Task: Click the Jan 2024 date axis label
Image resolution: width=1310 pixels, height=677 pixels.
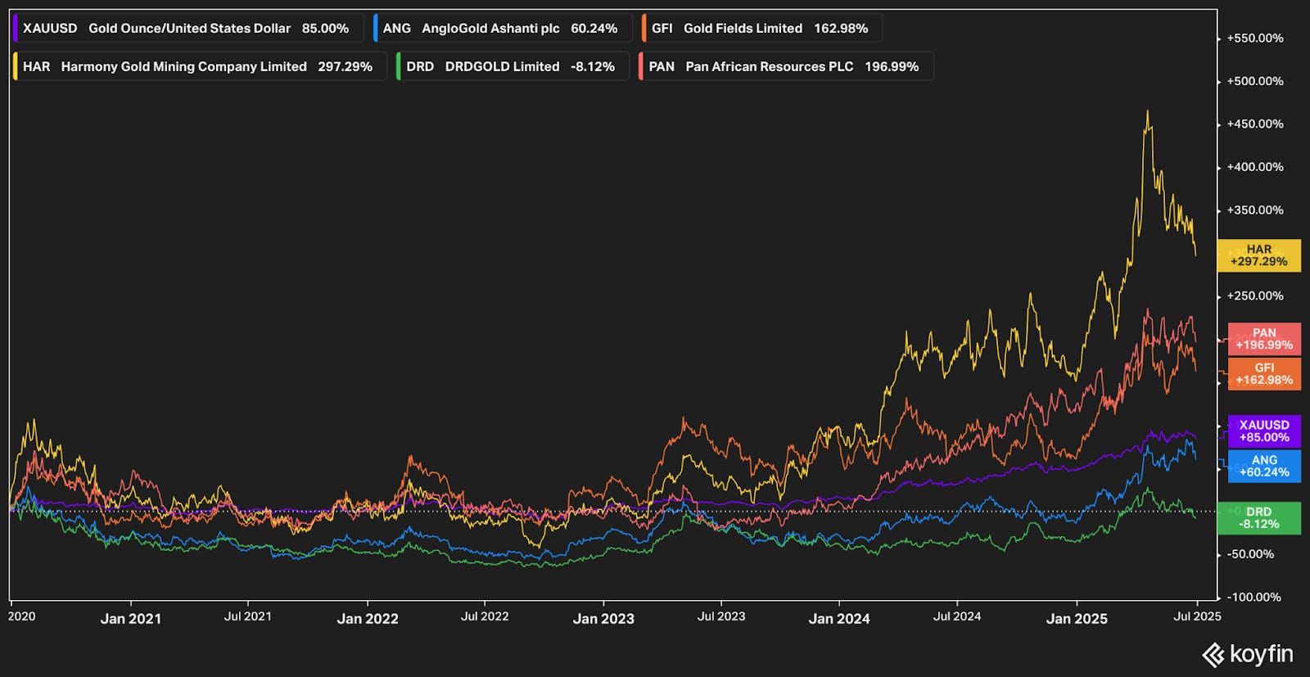Action: tap(839, 619)
